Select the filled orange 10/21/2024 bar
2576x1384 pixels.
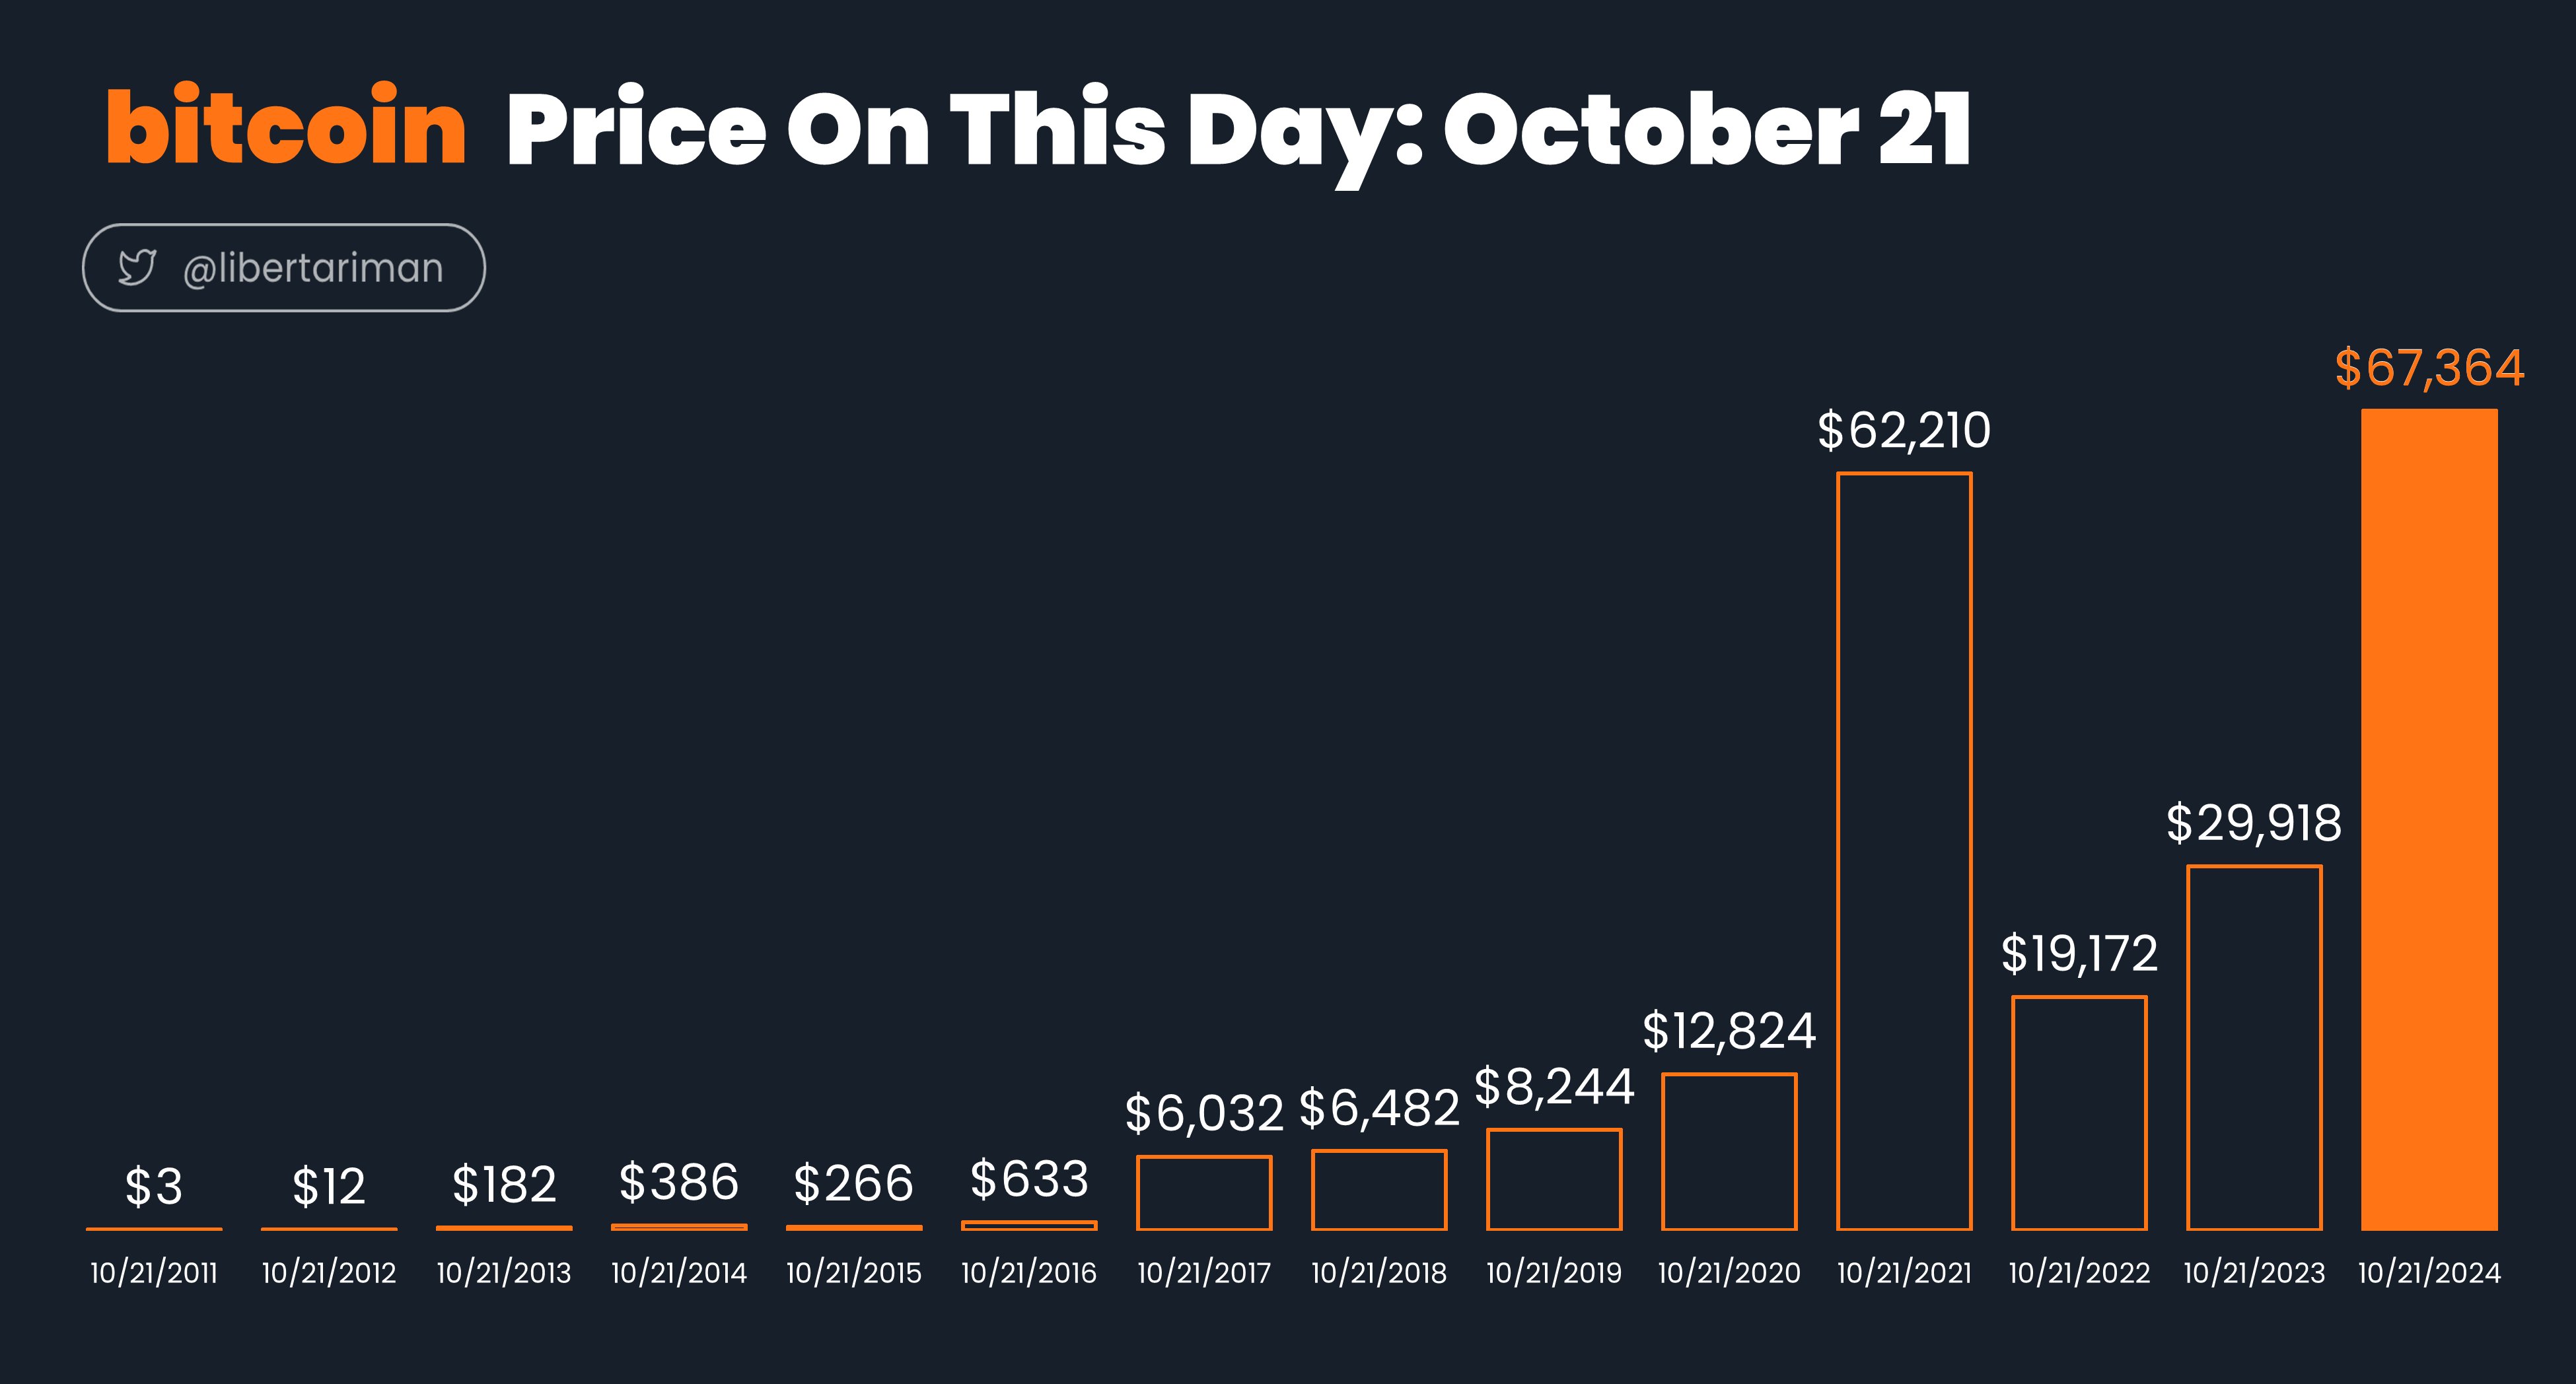pyautogui.click(x=2429, y=819)
